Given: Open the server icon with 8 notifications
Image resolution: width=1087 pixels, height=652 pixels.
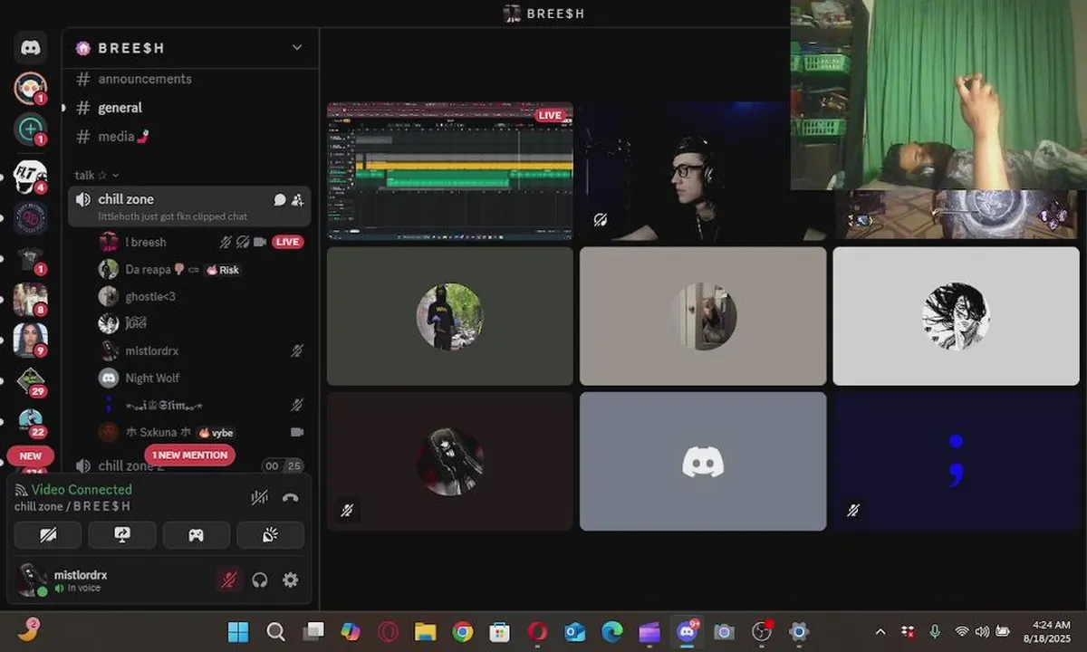Looking at the screenshot, I should [x=31, y=298].
